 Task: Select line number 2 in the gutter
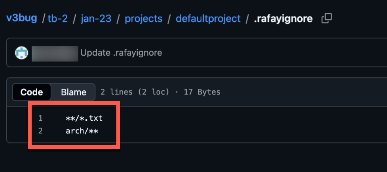(x=40, y=131)
